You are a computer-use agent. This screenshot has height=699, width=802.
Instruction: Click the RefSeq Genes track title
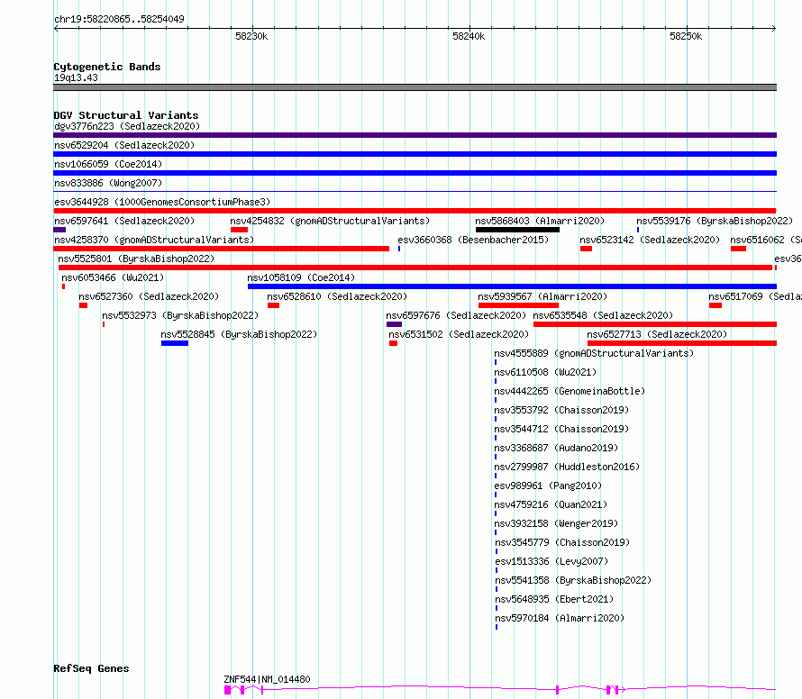point(91,669)
